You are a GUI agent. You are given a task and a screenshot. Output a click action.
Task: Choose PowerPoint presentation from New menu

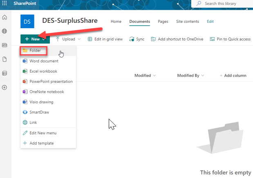tap(48, 81)
